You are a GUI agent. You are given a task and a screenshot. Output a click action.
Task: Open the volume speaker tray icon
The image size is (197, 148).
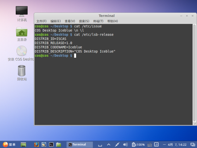pyautogui.click(x=125, y=144)
